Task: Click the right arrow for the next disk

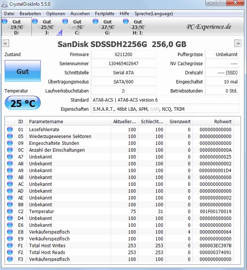Action: pyautogui.click(x=238, y=43)
